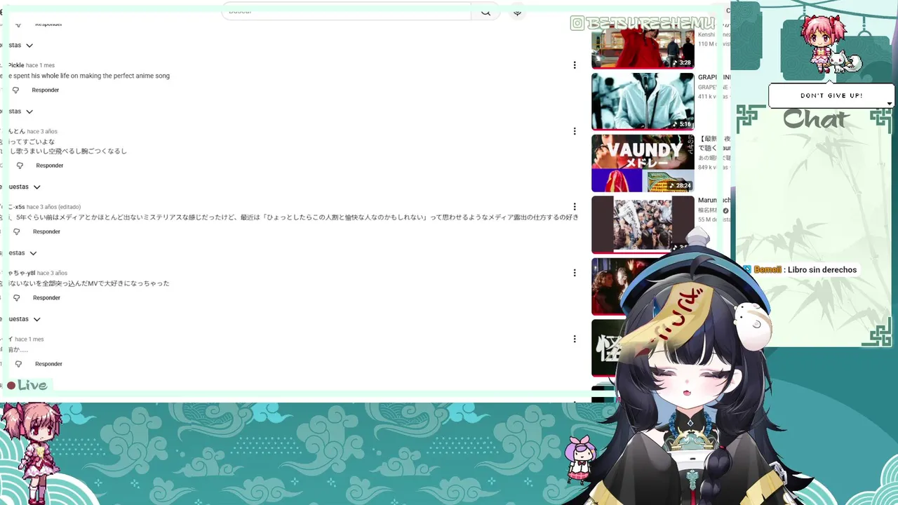The height and width of the screenshot is (505, 898).
Task: Open three-dot menu on x5s's edited comment
Action: click(575, 207)
